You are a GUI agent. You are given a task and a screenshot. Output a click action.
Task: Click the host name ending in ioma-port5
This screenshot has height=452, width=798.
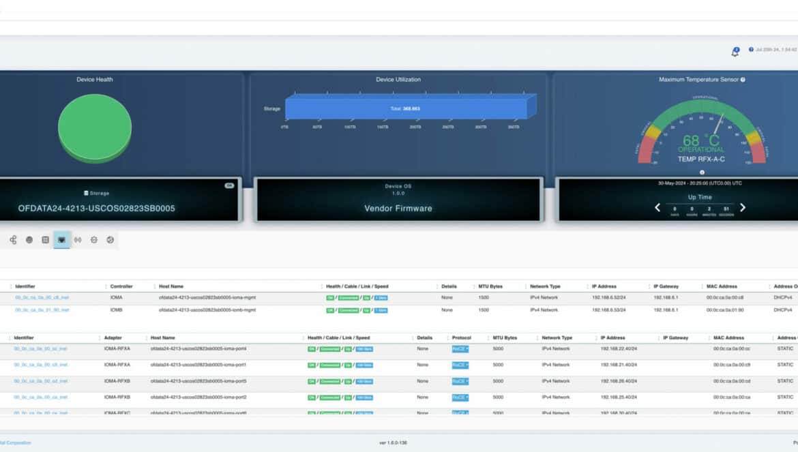[198, 381]
